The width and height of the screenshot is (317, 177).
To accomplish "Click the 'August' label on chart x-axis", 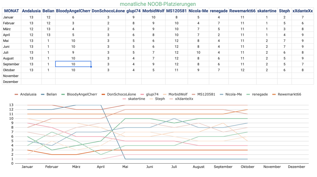I will [199, 167].
